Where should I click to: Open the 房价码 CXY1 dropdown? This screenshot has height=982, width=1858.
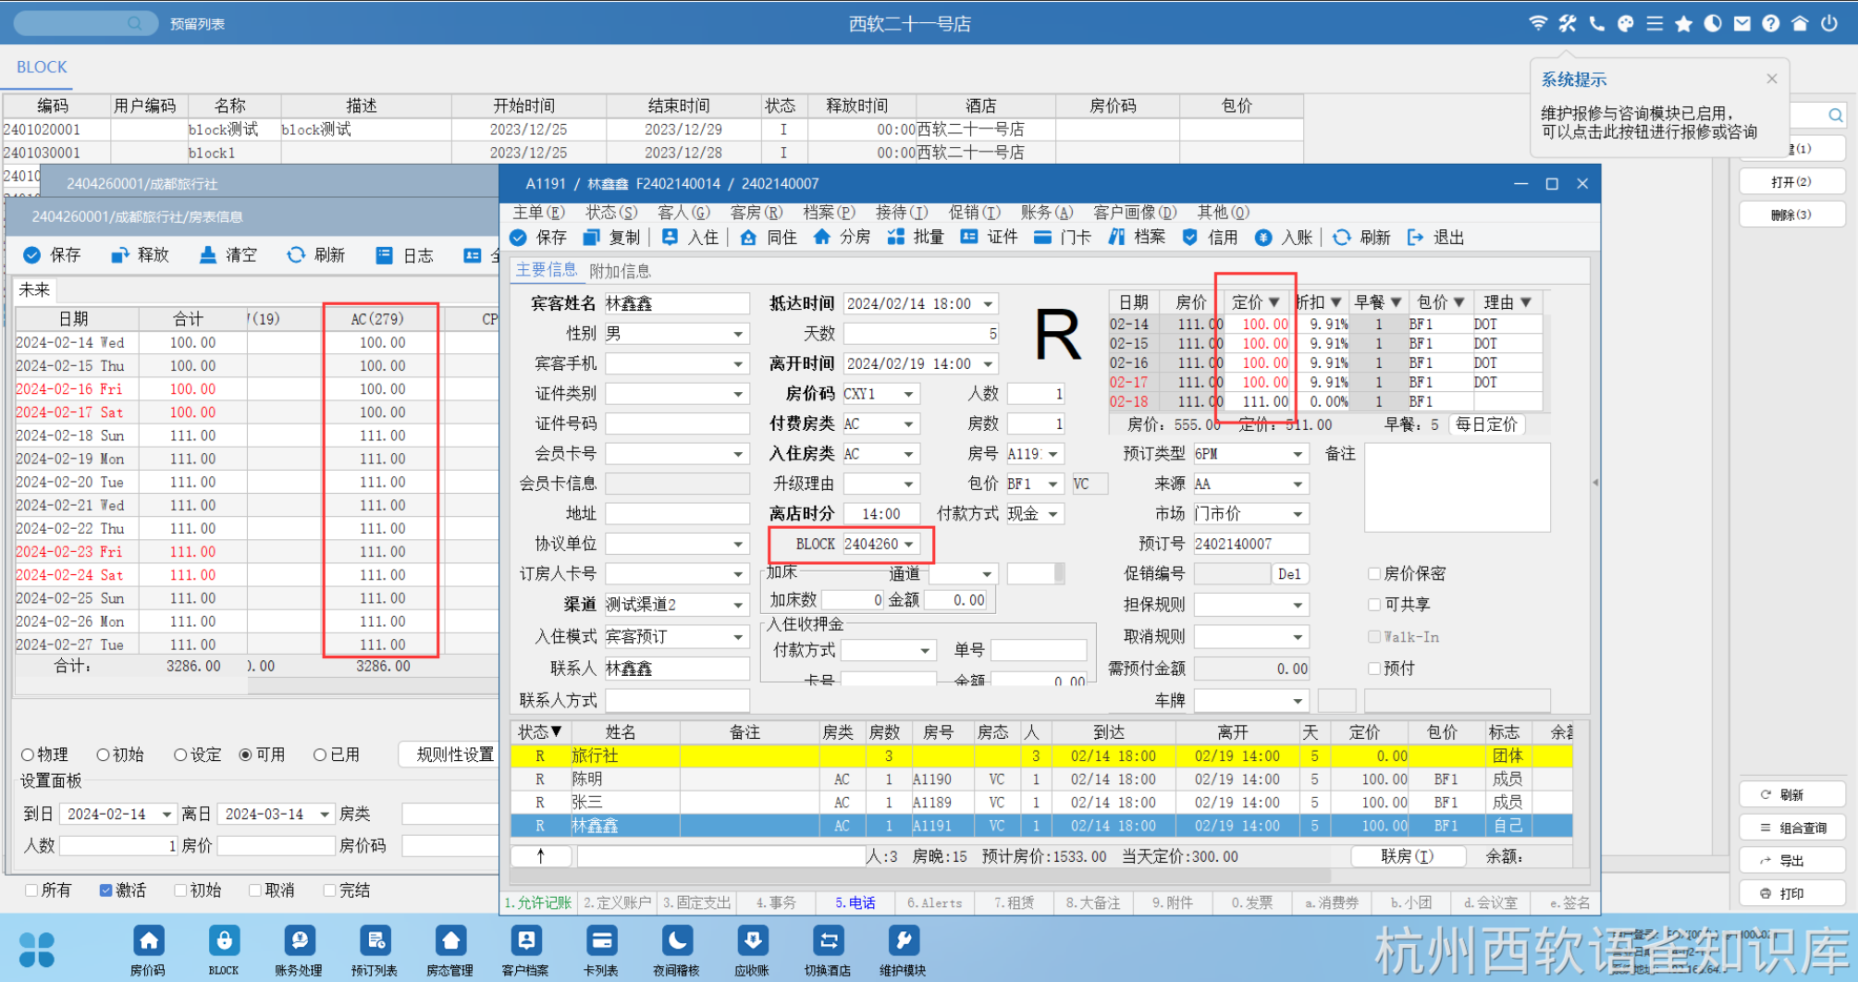coord(909,394)
